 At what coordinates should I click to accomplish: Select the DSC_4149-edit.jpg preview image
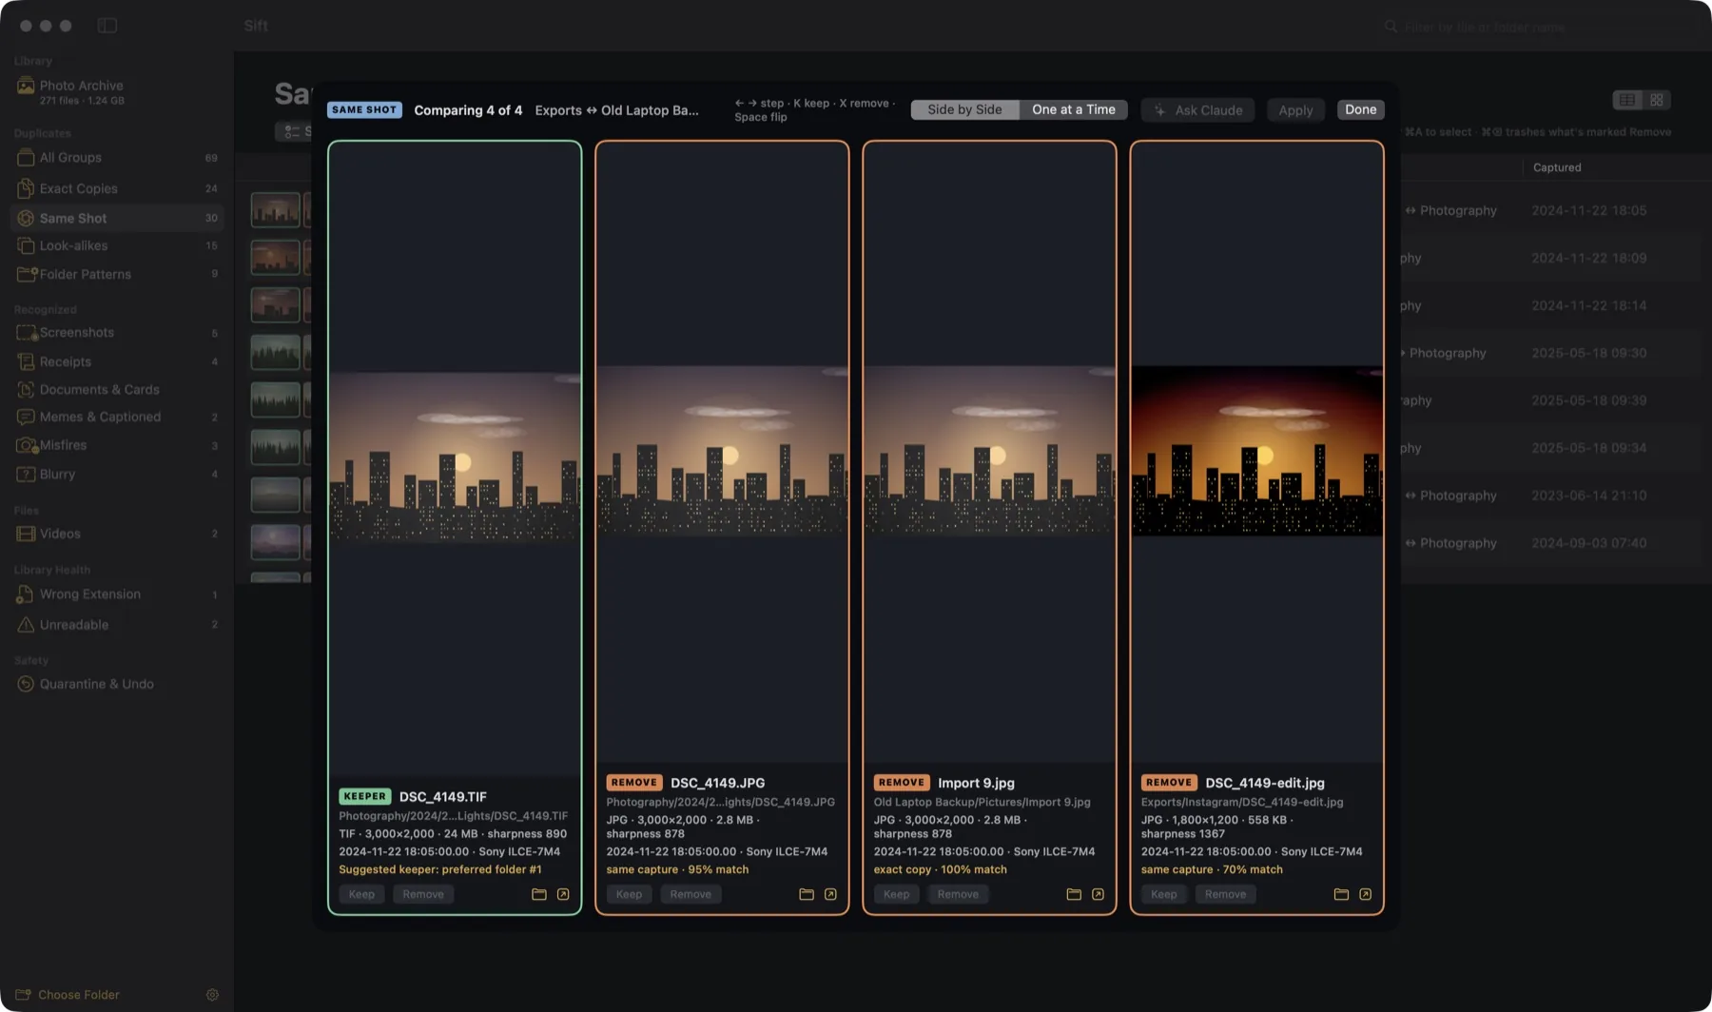click(x=1256, y=451)
